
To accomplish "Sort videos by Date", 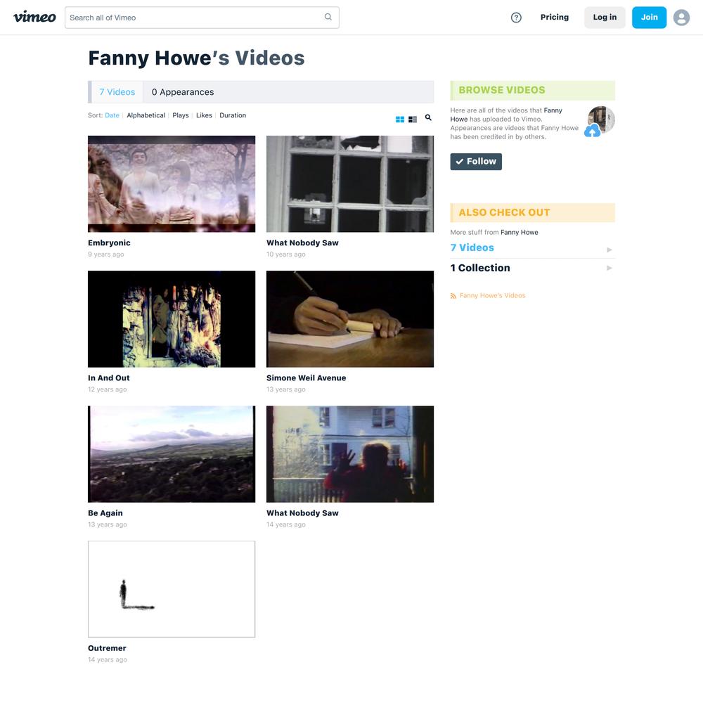I will point(112,115).
